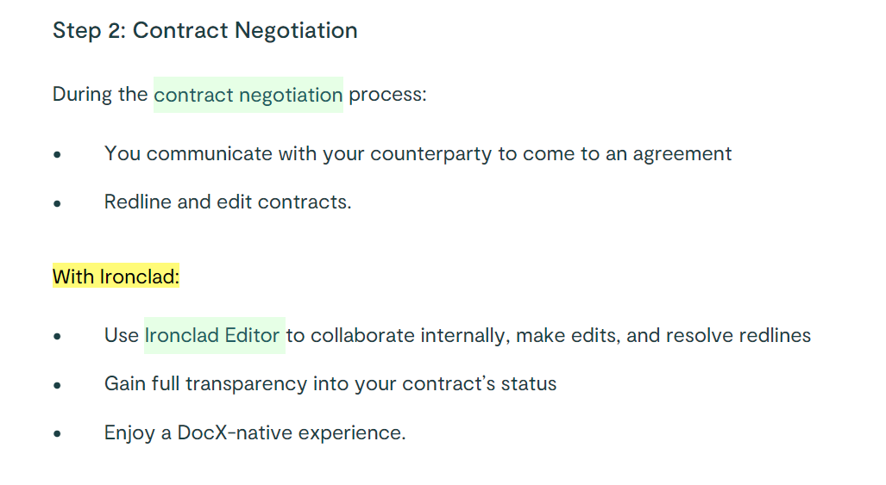Viewport: 886px width, 485px height.
Task: Click bullet dot beside 'Enjoy a DocX-native'
Action: (57, 434)
